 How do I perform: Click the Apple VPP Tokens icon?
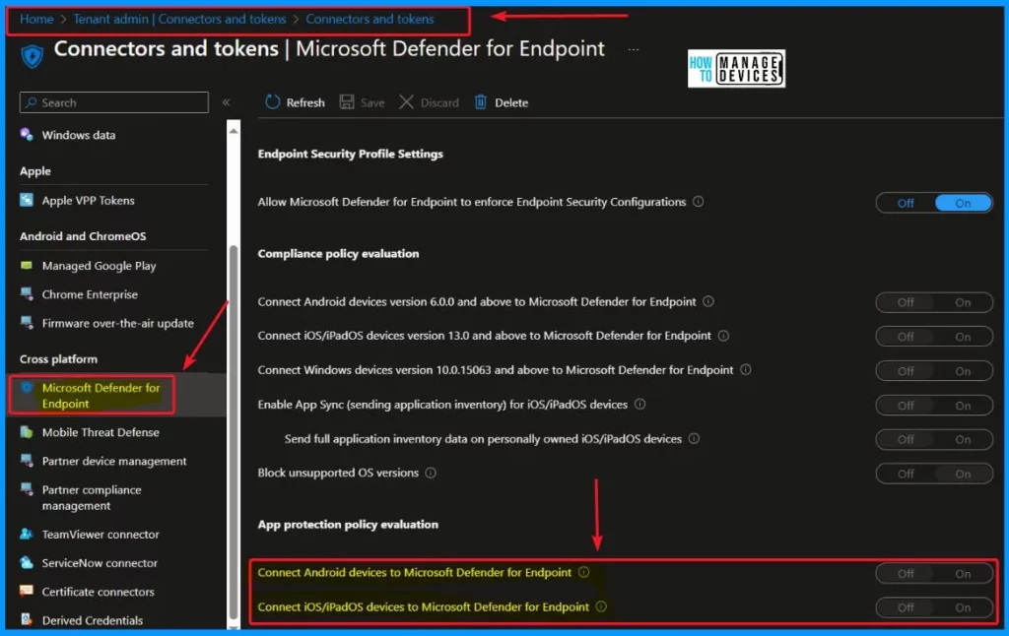tap(27, 200)
